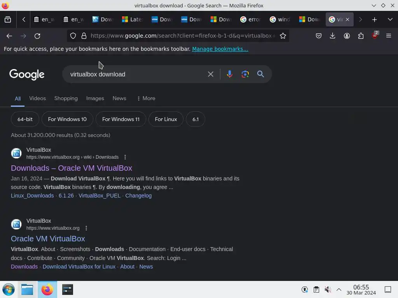The height and width of the screenshot is (298, 398).
Task: Open tracking protection shield icon
Action: (73, 36)
